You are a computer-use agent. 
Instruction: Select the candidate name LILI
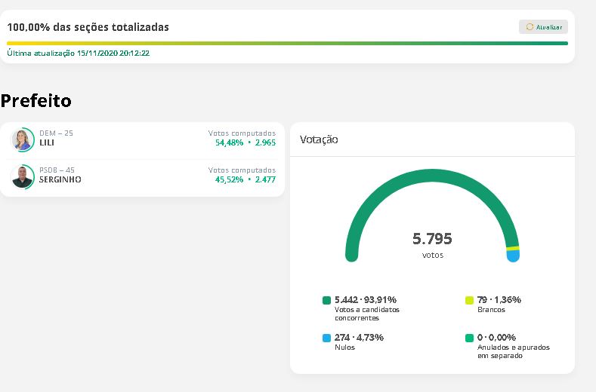(x=48, y=142)
